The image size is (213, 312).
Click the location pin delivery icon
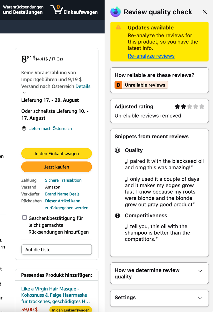(24, 128)
